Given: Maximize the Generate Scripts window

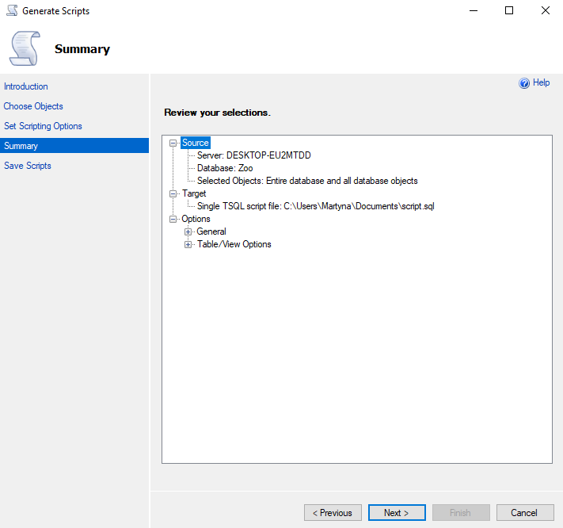Looking at the screenshot, I should pos(509,11).
